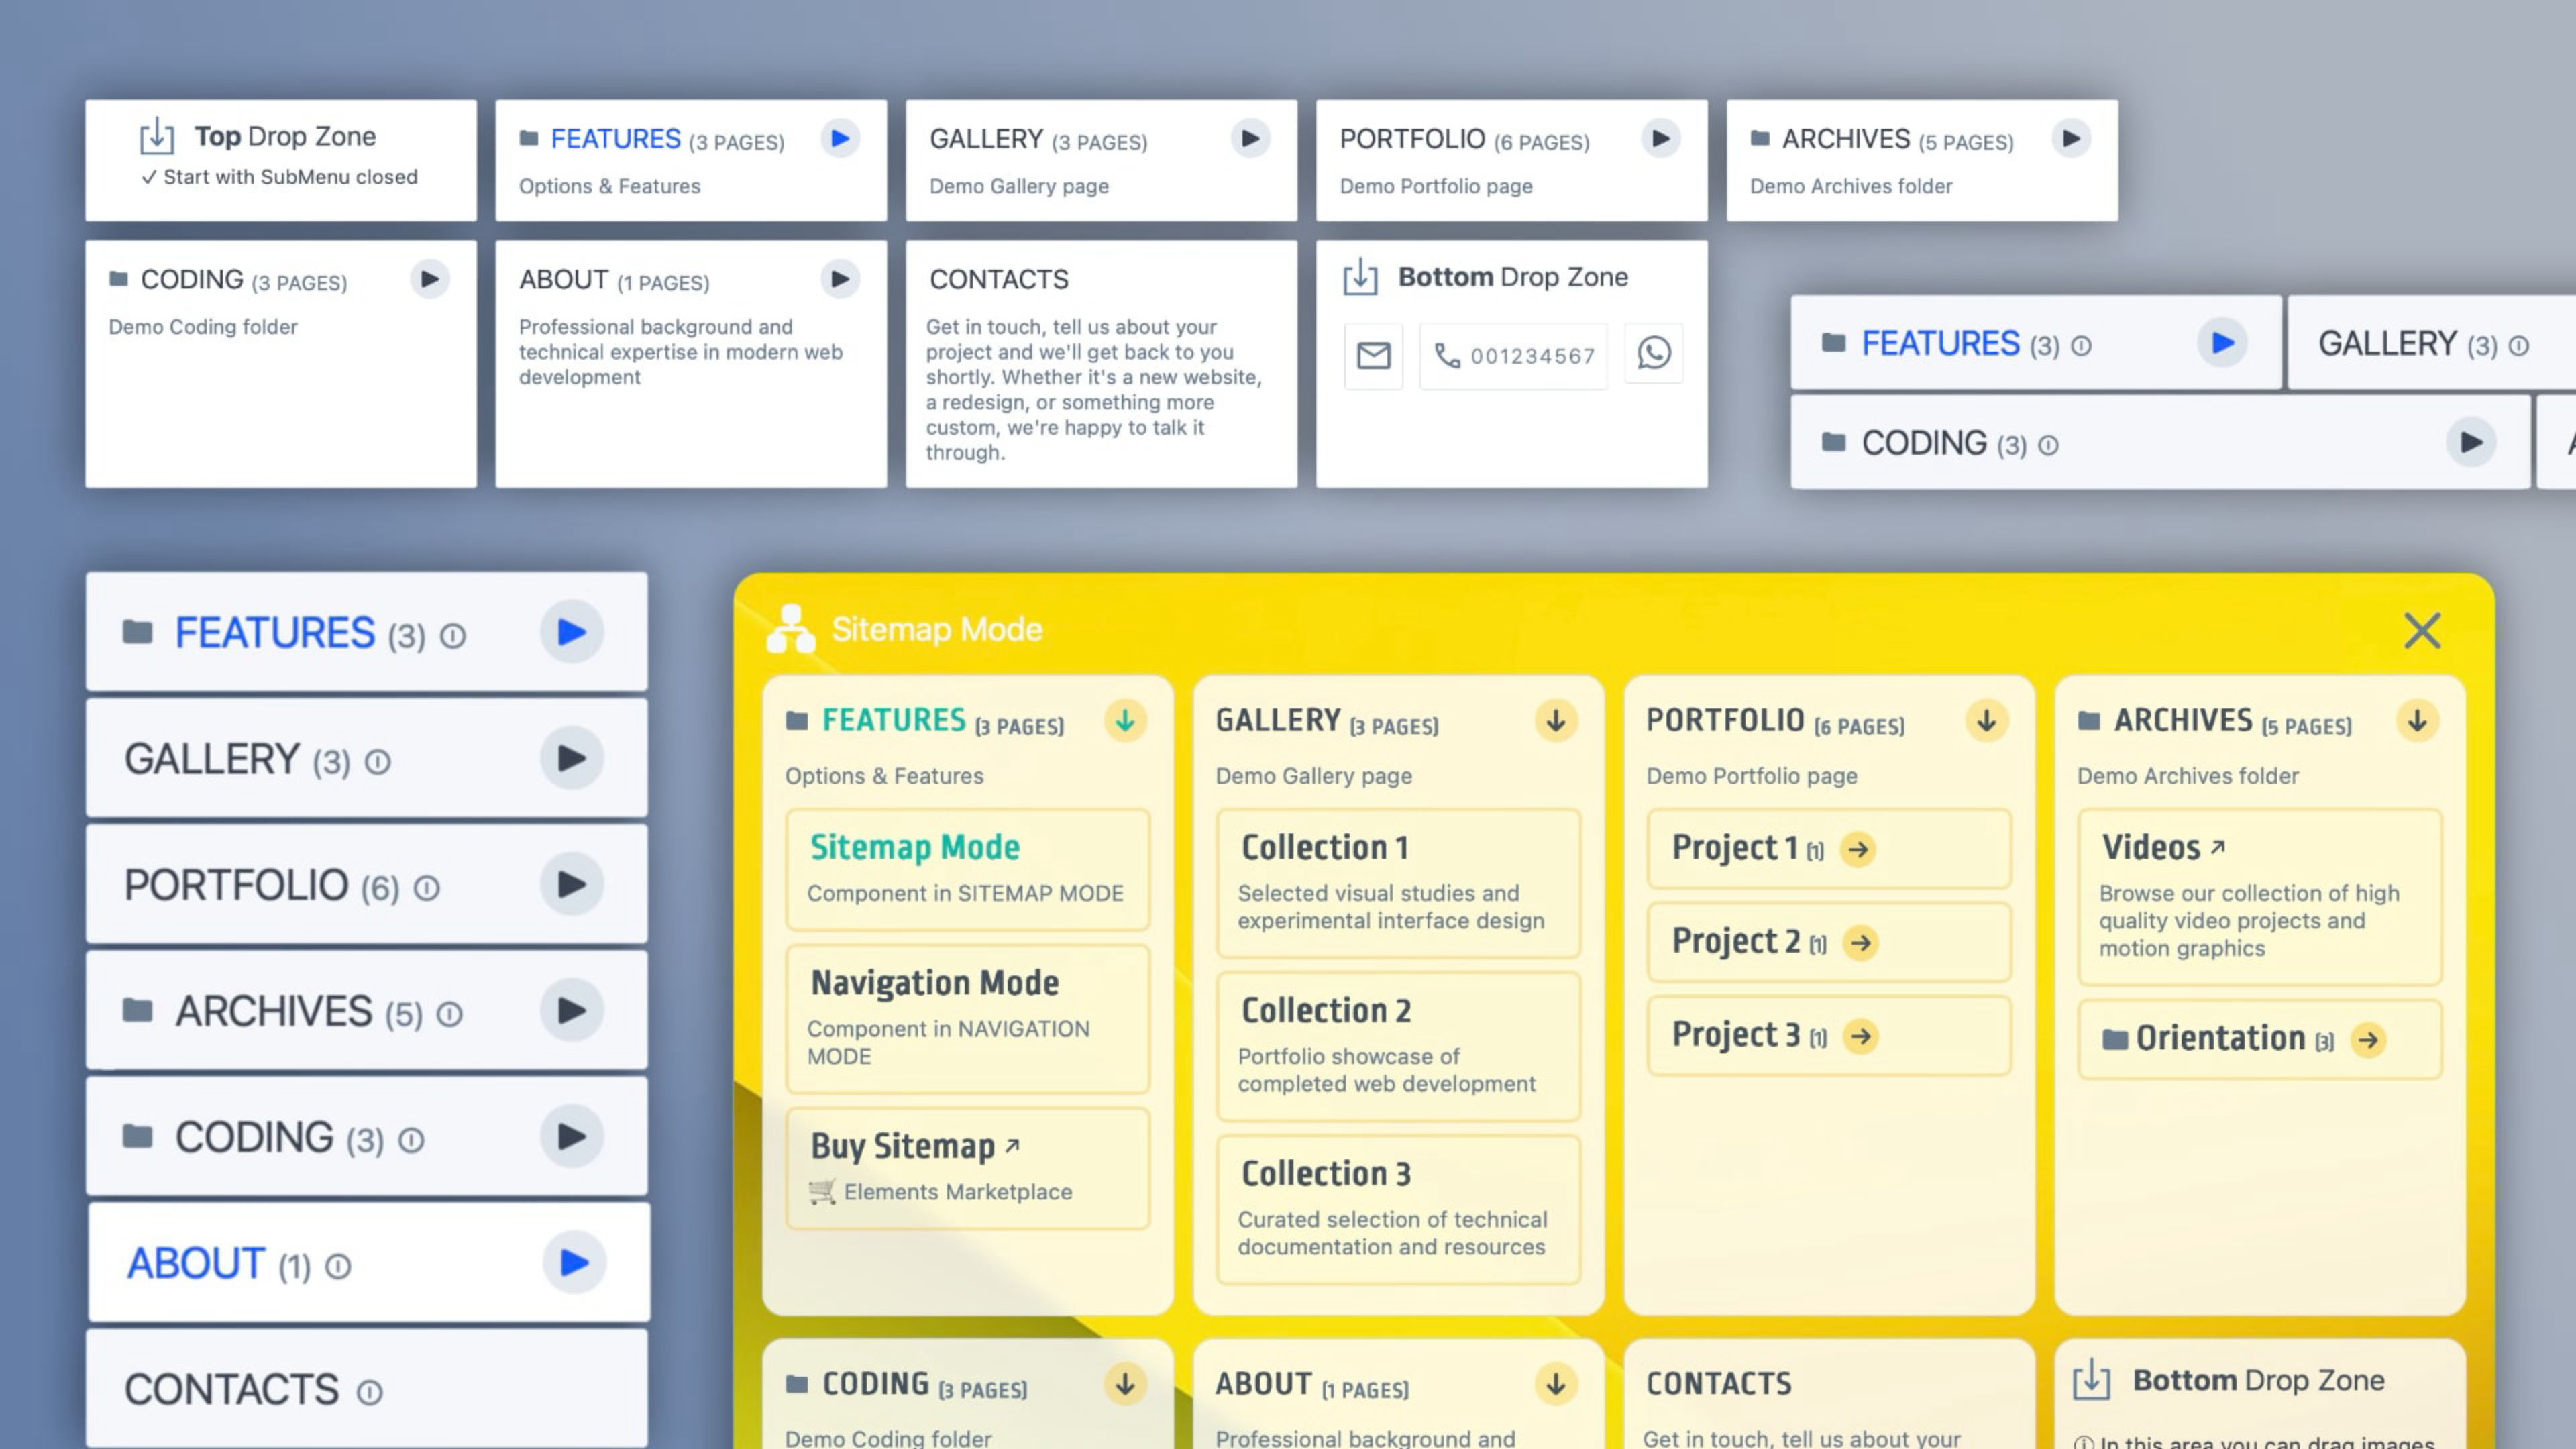Viewport: 2576px width, 1449px height.
Task: Collapse GALLERY panel down arrow in sitemap
Action: coord(1556,720)
